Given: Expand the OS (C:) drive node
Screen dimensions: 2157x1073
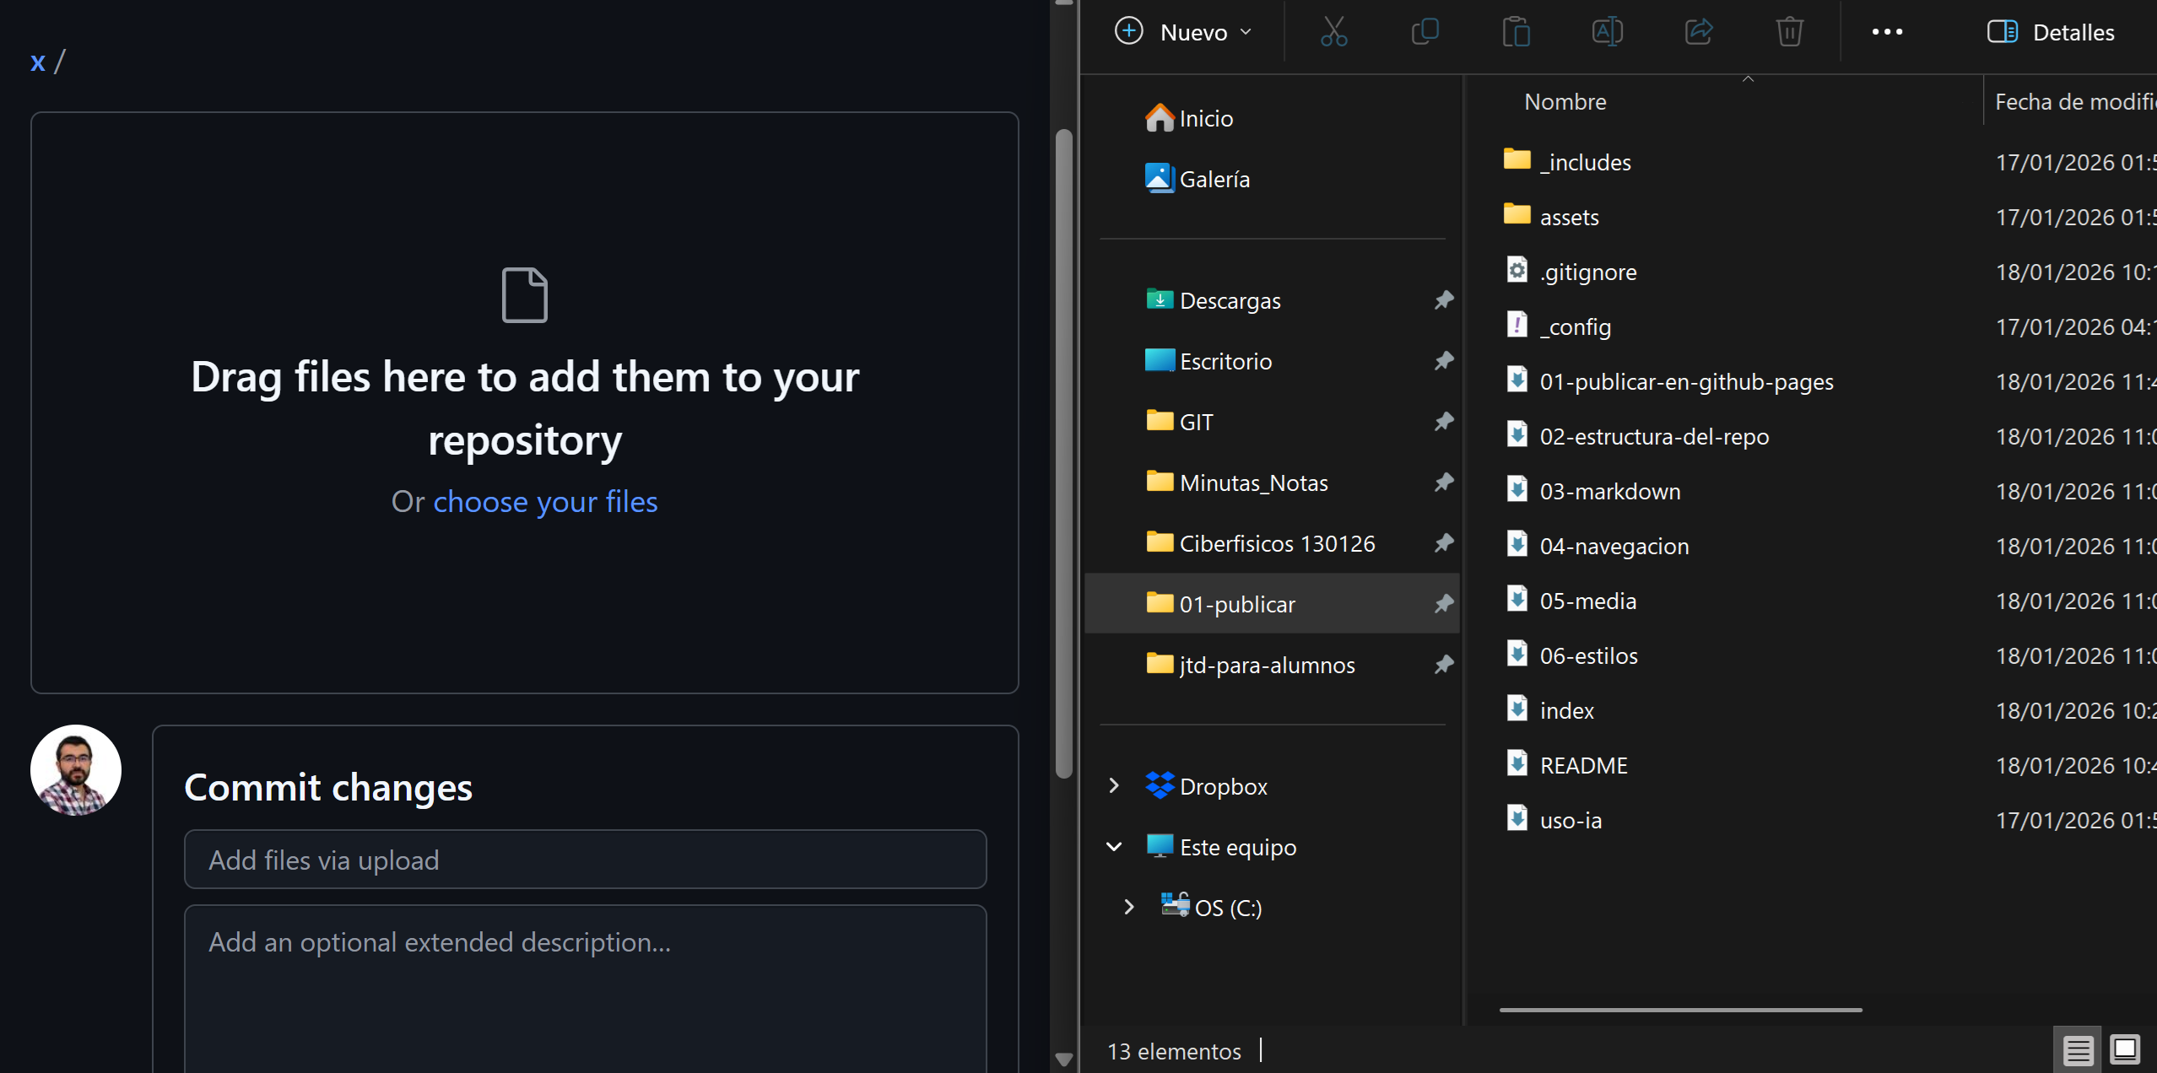Looking at the screenshot, I should 1129,908.
